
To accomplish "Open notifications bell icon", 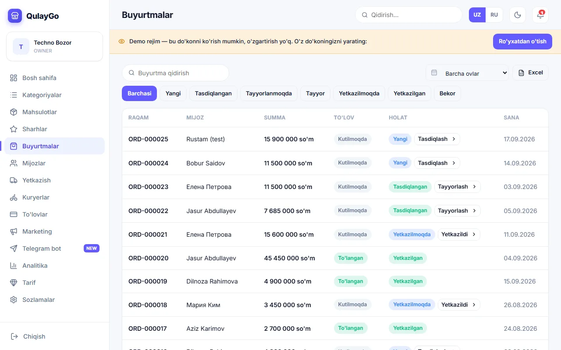I will point(540,15).
